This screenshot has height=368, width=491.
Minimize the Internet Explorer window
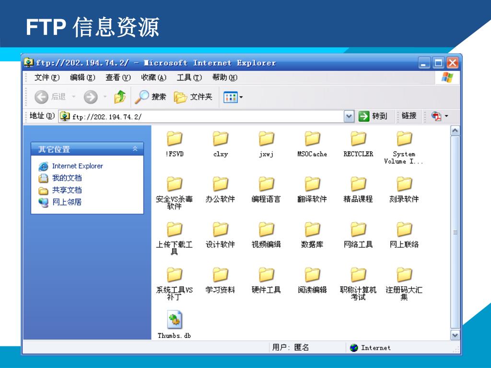[424, 63]
